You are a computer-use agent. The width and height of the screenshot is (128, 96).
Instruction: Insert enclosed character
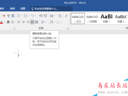pyautogui.click(x=13, y=22)
